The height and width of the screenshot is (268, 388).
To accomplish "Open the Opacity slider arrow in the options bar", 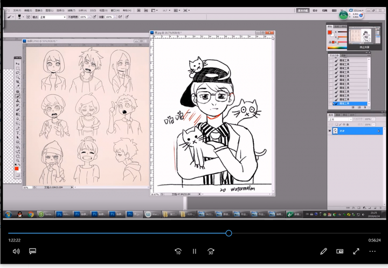I will (89, 17).
